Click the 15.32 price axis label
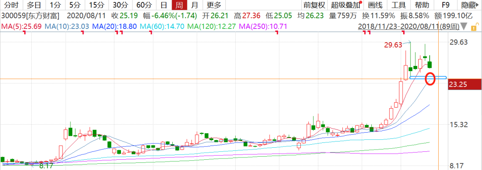This screenshot has width=482, height=170. 459,125
